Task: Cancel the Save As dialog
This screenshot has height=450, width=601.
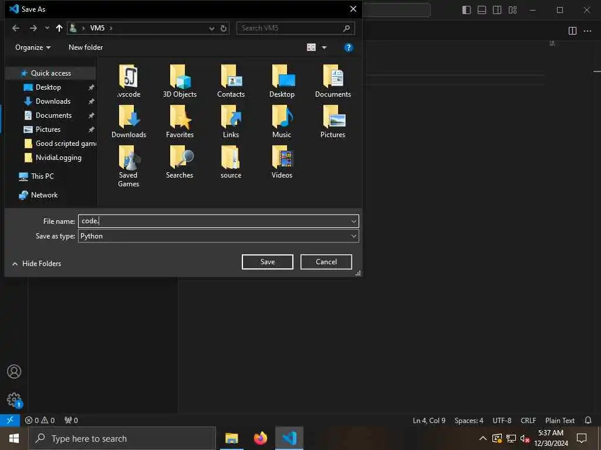Action: (326, 262)
